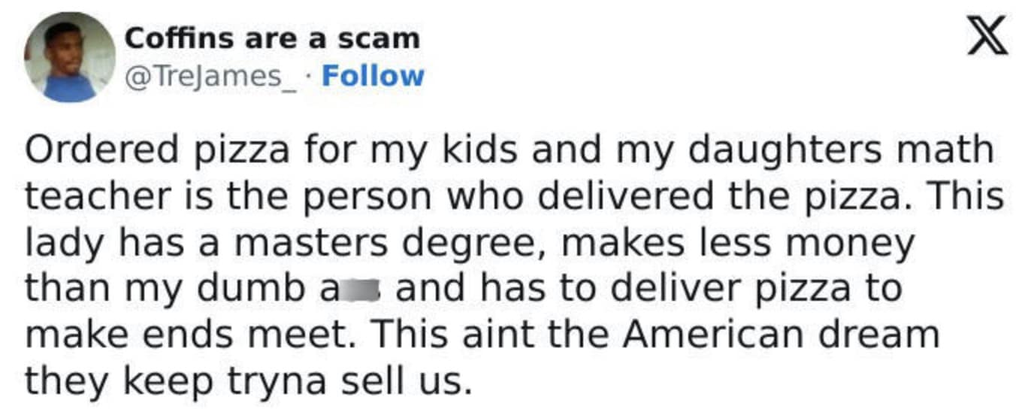This screenshot has width=1034, height=409.
Task: Click the tweet's first line about ordered pizza
Action: pyautogui.click(x=509, y=150)
